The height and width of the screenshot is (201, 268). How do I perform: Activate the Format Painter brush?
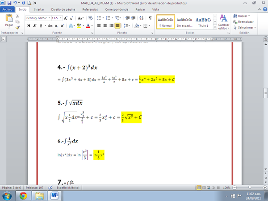click(17, 27)
